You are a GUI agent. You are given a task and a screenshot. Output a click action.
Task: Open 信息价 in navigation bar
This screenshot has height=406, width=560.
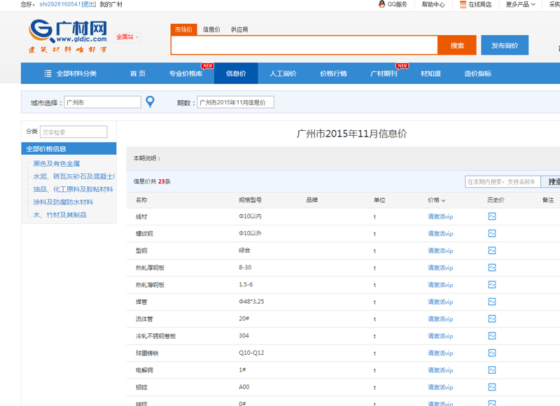(x=236, y=73)
